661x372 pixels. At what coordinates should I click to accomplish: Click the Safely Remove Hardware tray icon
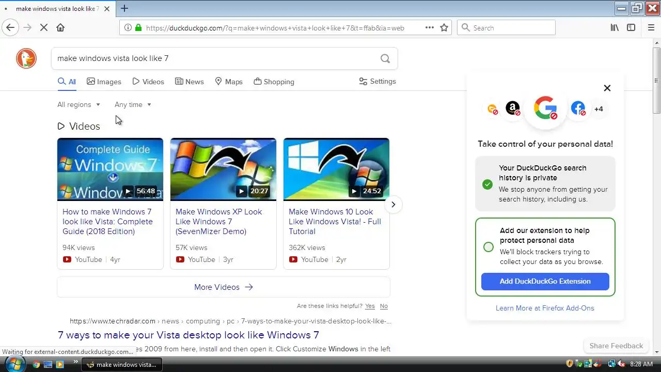click(x=579, y=364)
